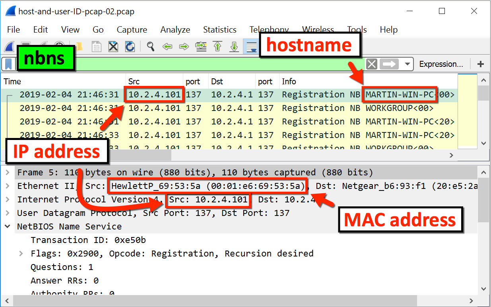The image size is (491, 307).
Task: Click the Close capture file icon
Action: pyautogui.click(x=113, y=47)
